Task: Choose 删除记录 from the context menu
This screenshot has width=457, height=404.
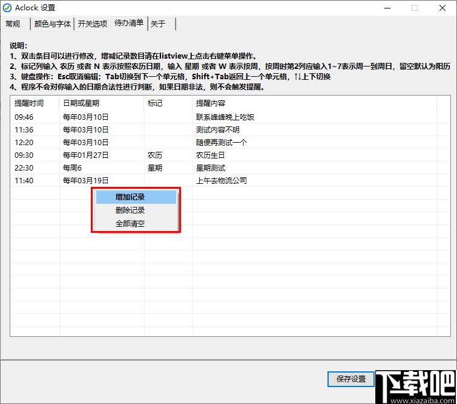Action: (136, 210)
